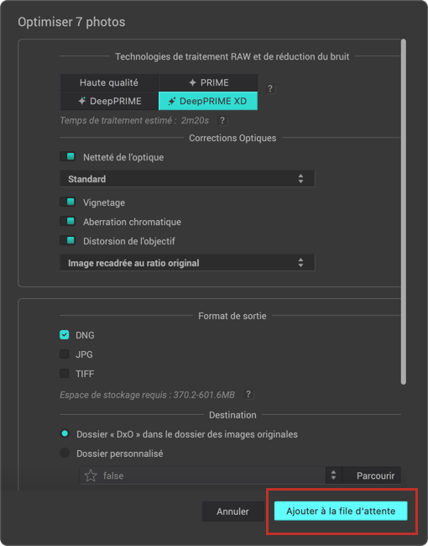Choose the DeepPRIME processing mode
Image resolution: width=428 pixels, height=546 pixels.
pyautogui.click(x=109, y=101)
